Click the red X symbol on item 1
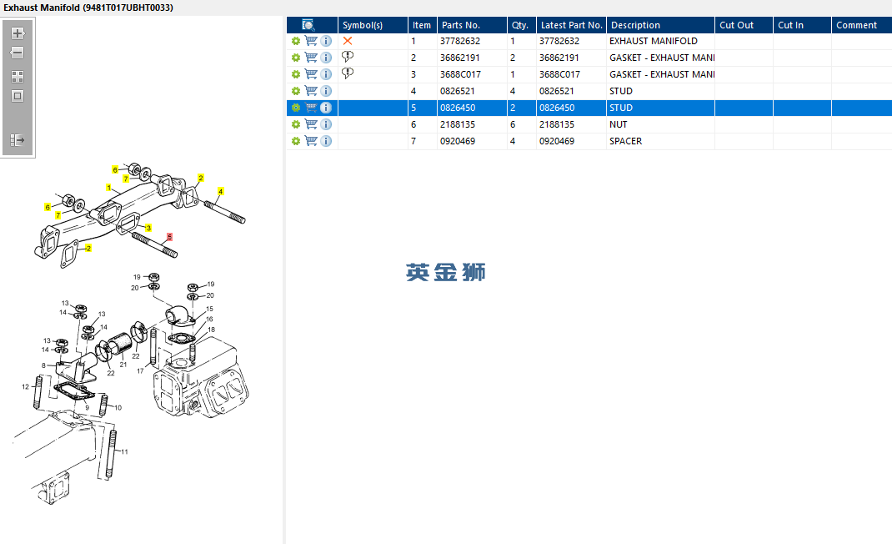Viewport: 892px width, 544px height. (348, 41)
